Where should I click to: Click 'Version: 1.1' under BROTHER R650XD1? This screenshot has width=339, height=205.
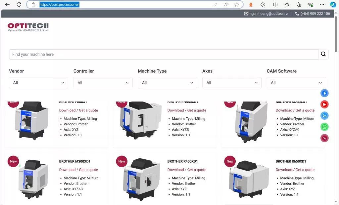coord(289,194)
